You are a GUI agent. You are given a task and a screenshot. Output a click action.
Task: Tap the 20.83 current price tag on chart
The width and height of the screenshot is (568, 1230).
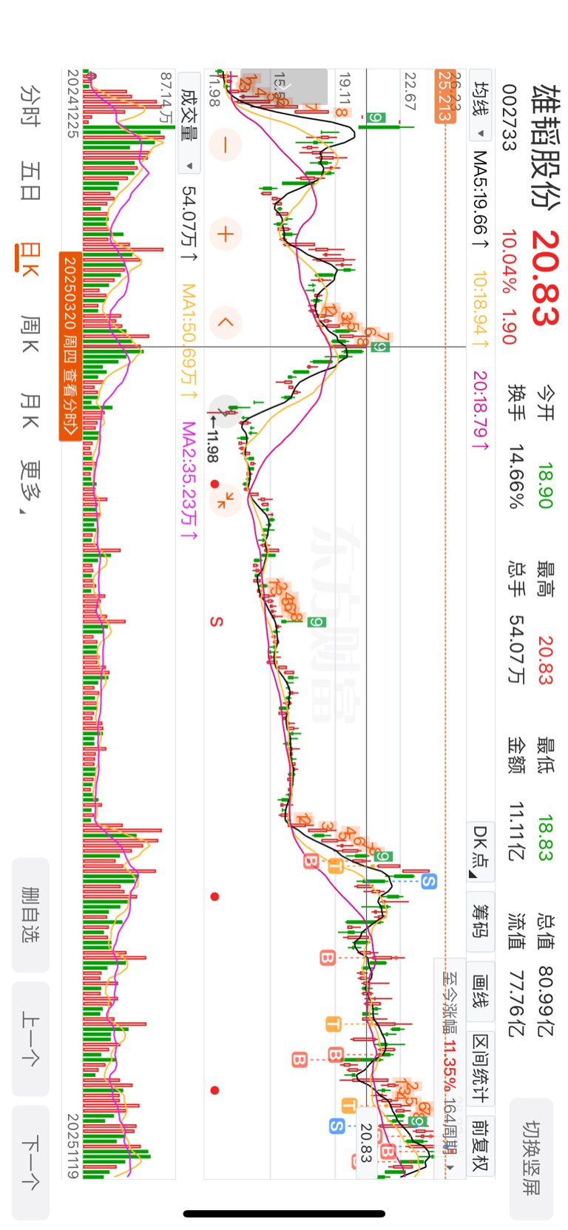coord(365,1143)
